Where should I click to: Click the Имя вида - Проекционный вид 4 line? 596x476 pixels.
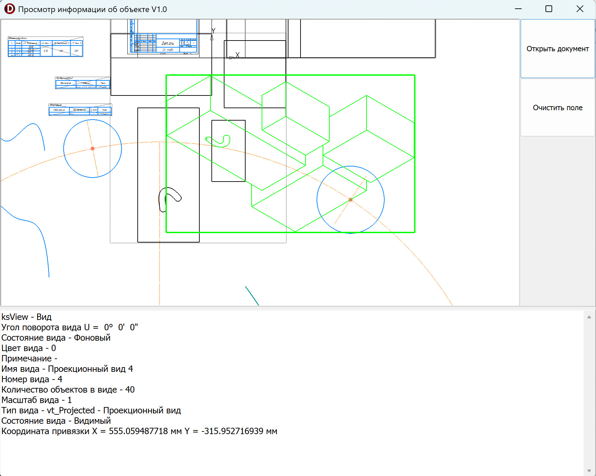(67, 369)
